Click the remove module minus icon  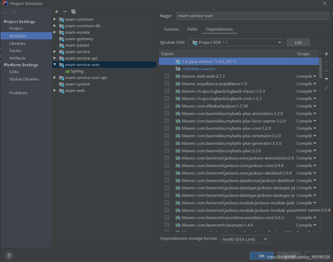tap(65, 12)
